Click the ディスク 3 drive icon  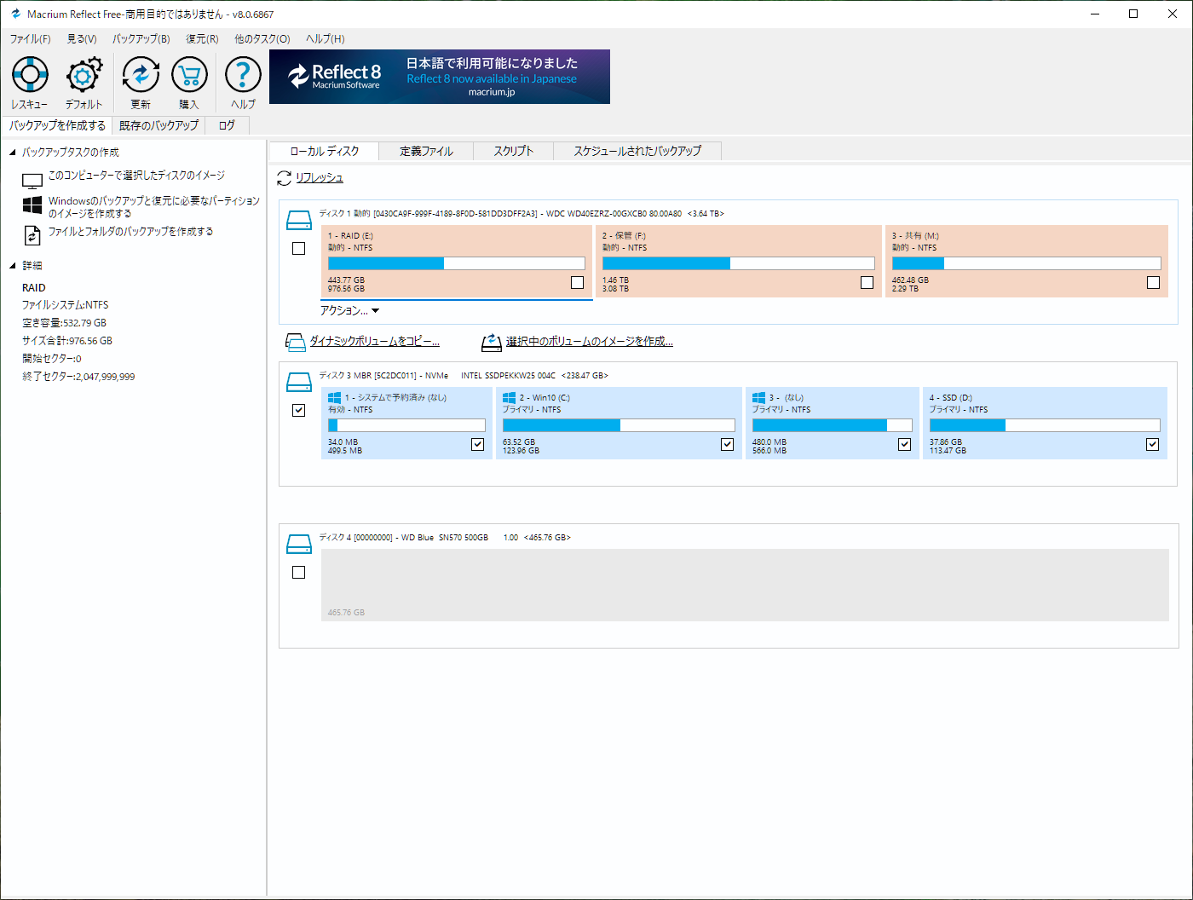299,382
